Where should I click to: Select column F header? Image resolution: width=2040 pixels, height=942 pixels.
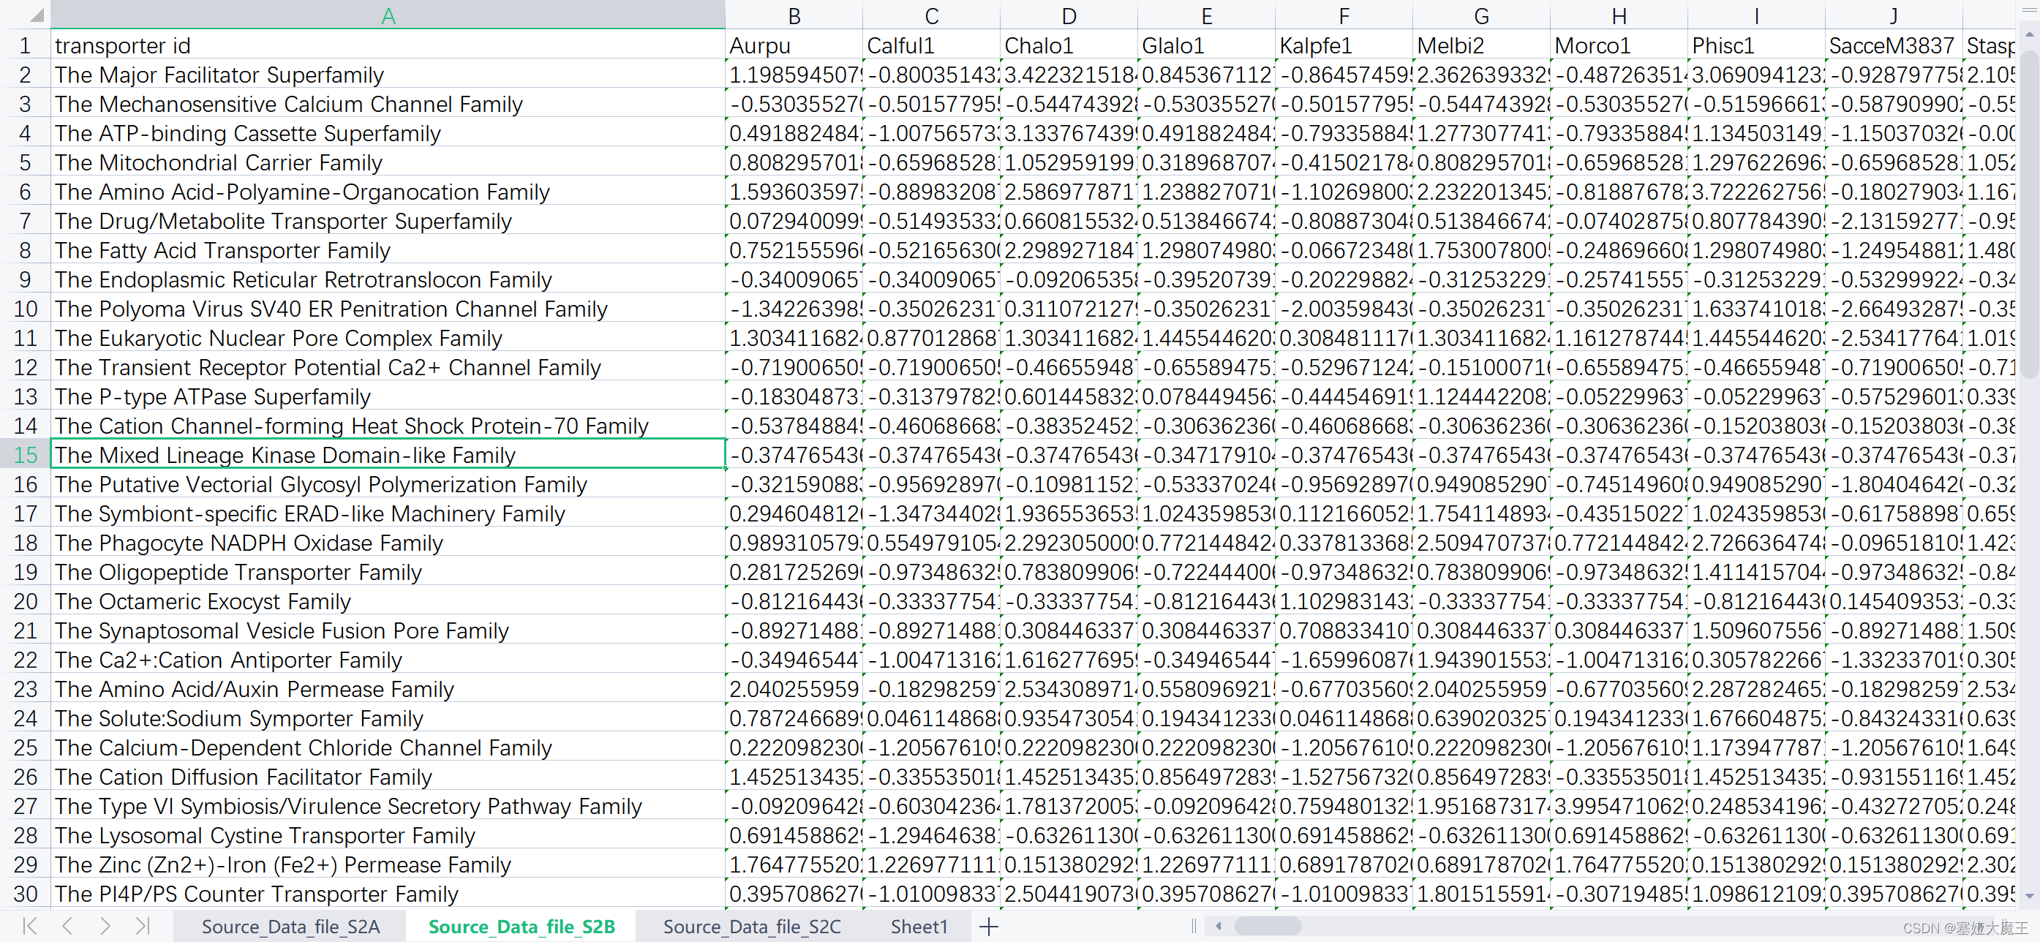click(1343, 16)
